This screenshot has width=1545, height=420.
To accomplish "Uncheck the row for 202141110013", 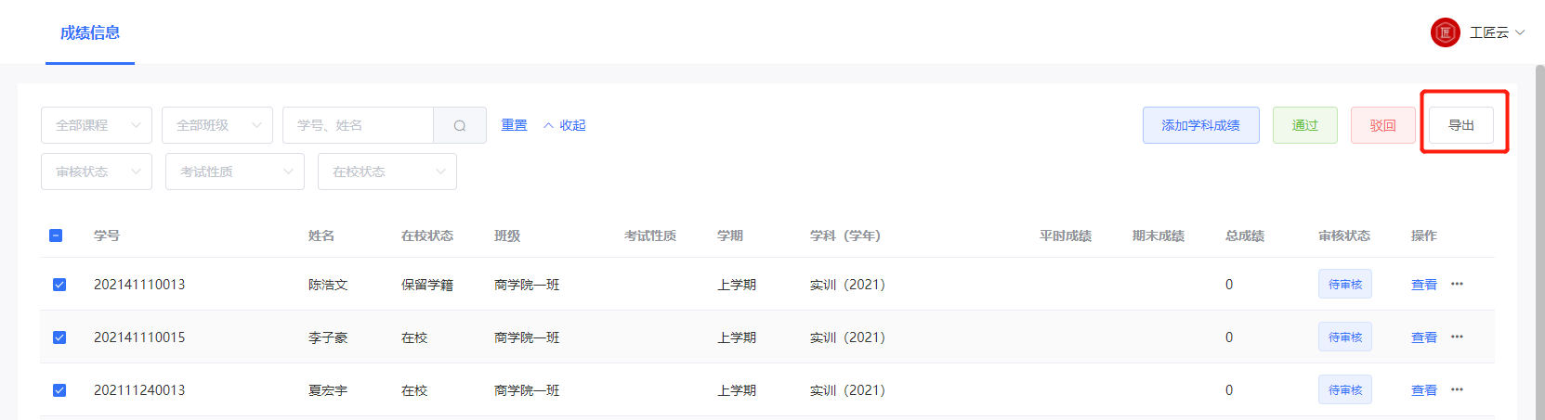I will [59, 285].
